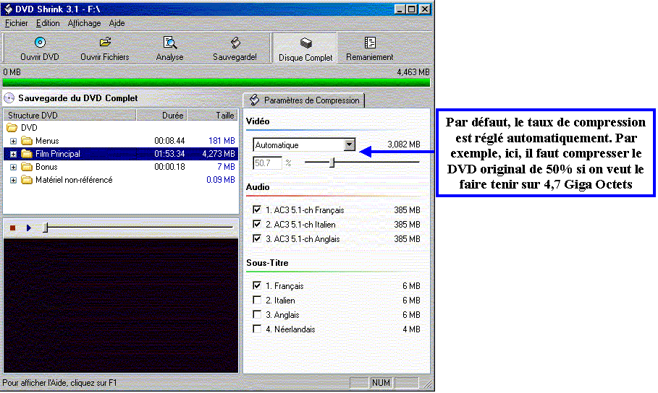658x393 pixels.
Task: Uncheck audio track AC3 5.1-ch Français
Action: [x=257, y=210]
